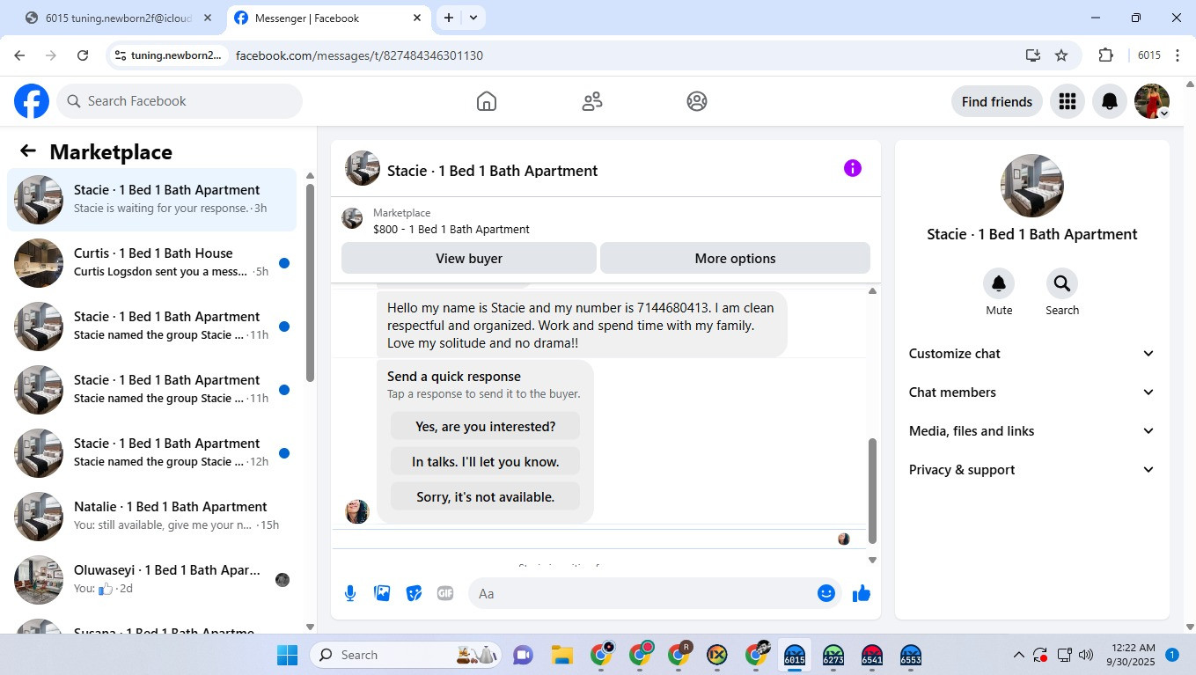Screen dimensions: 1196x675
Task: Open the GIF picker in composer
Action: pyautogui.click(x=445, y=593)
